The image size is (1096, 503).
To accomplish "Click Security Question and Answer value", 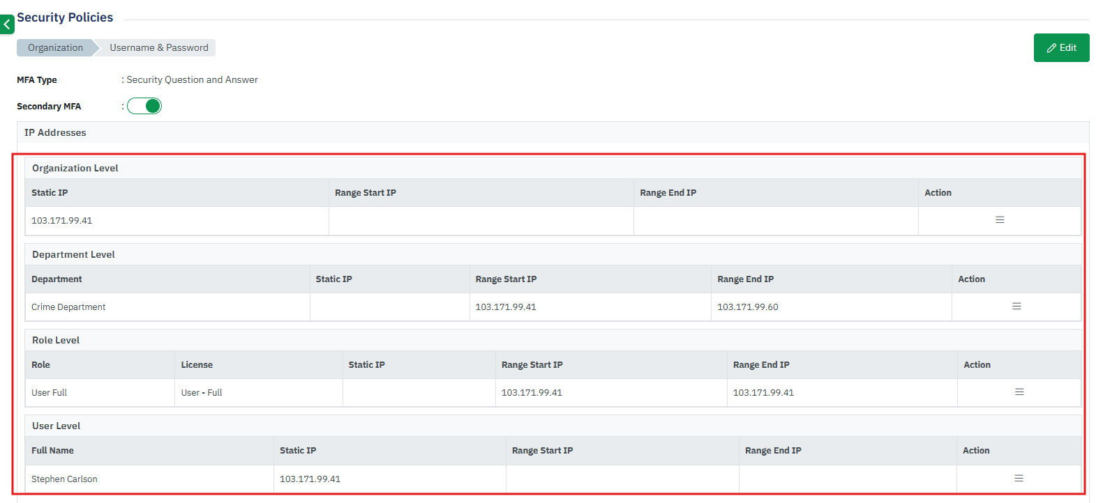I will coord(192,79).
